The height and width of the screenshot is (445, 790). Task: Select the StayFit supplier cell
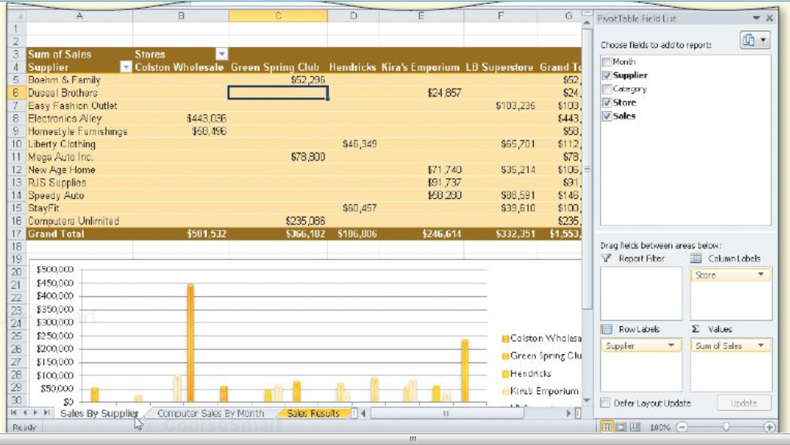coord(80,208)
